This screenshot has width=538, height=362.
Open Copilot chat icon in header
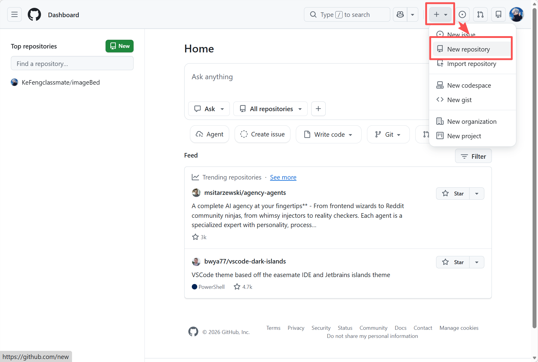[400, 14]
